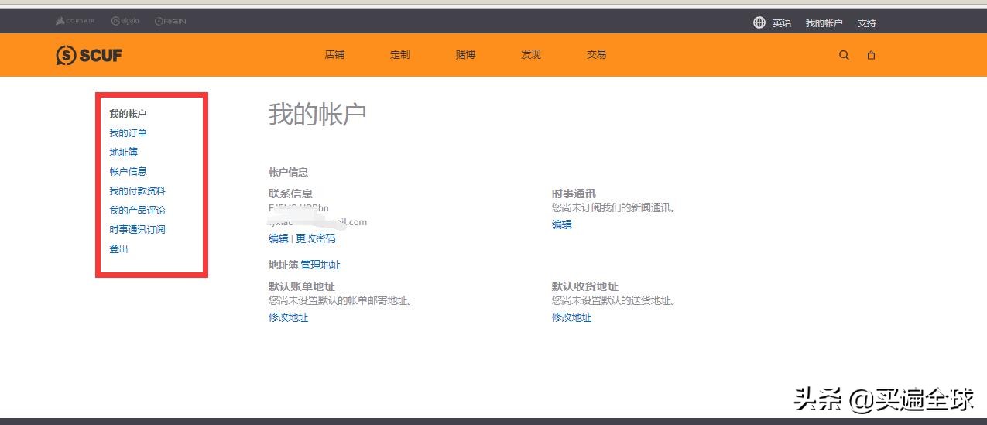
Task: Open the Corsair brand logo link
Action: click(75, 21)
